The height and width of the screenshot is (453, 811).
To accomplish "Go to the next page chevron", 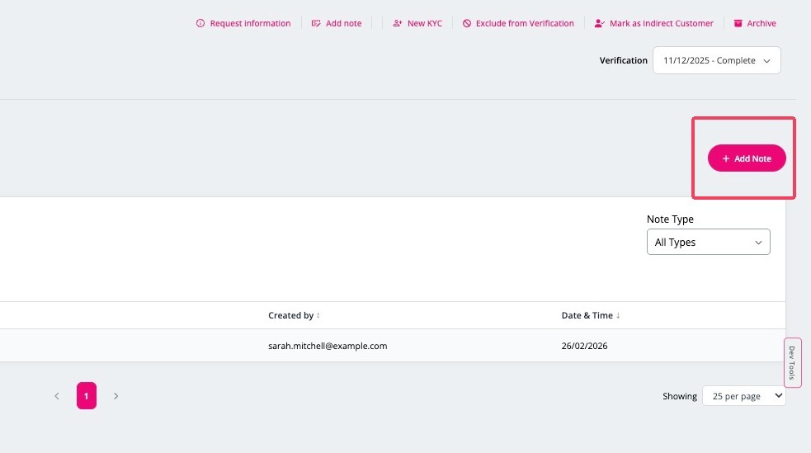I will (116, 396).
